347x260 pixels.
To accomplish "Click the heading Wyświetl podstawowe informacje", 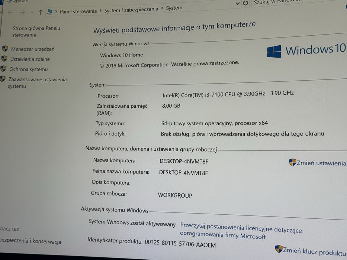I will (x=174, y=27).
